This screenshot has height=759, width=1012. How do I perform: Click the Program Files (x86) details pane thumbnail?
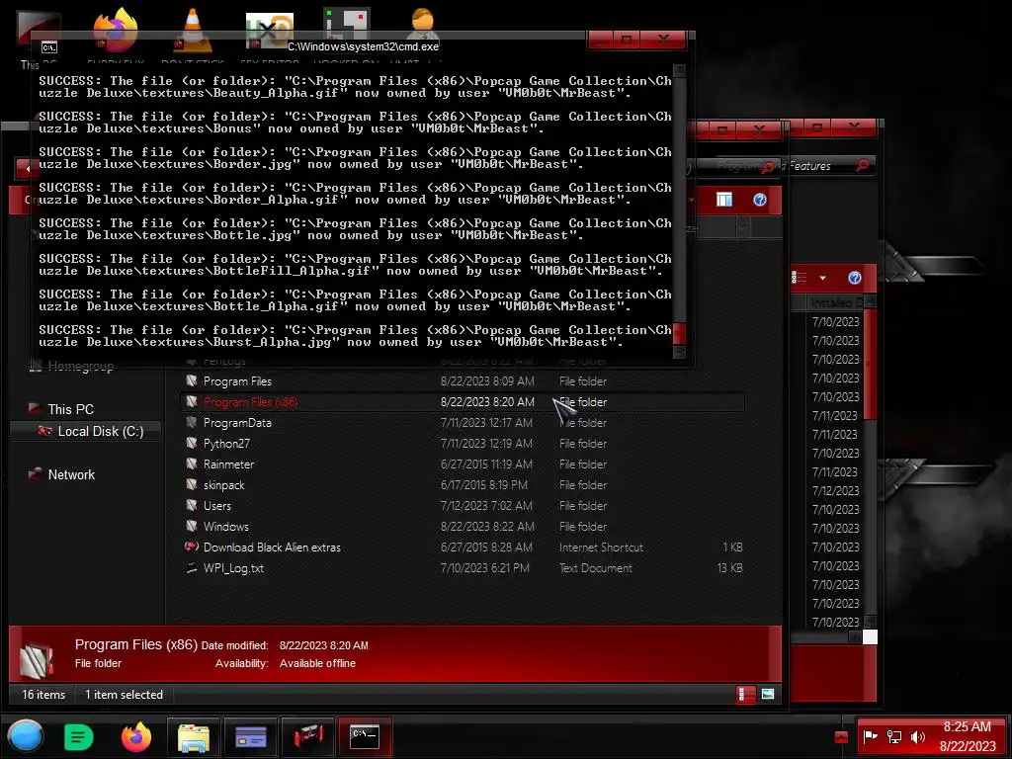37,659
